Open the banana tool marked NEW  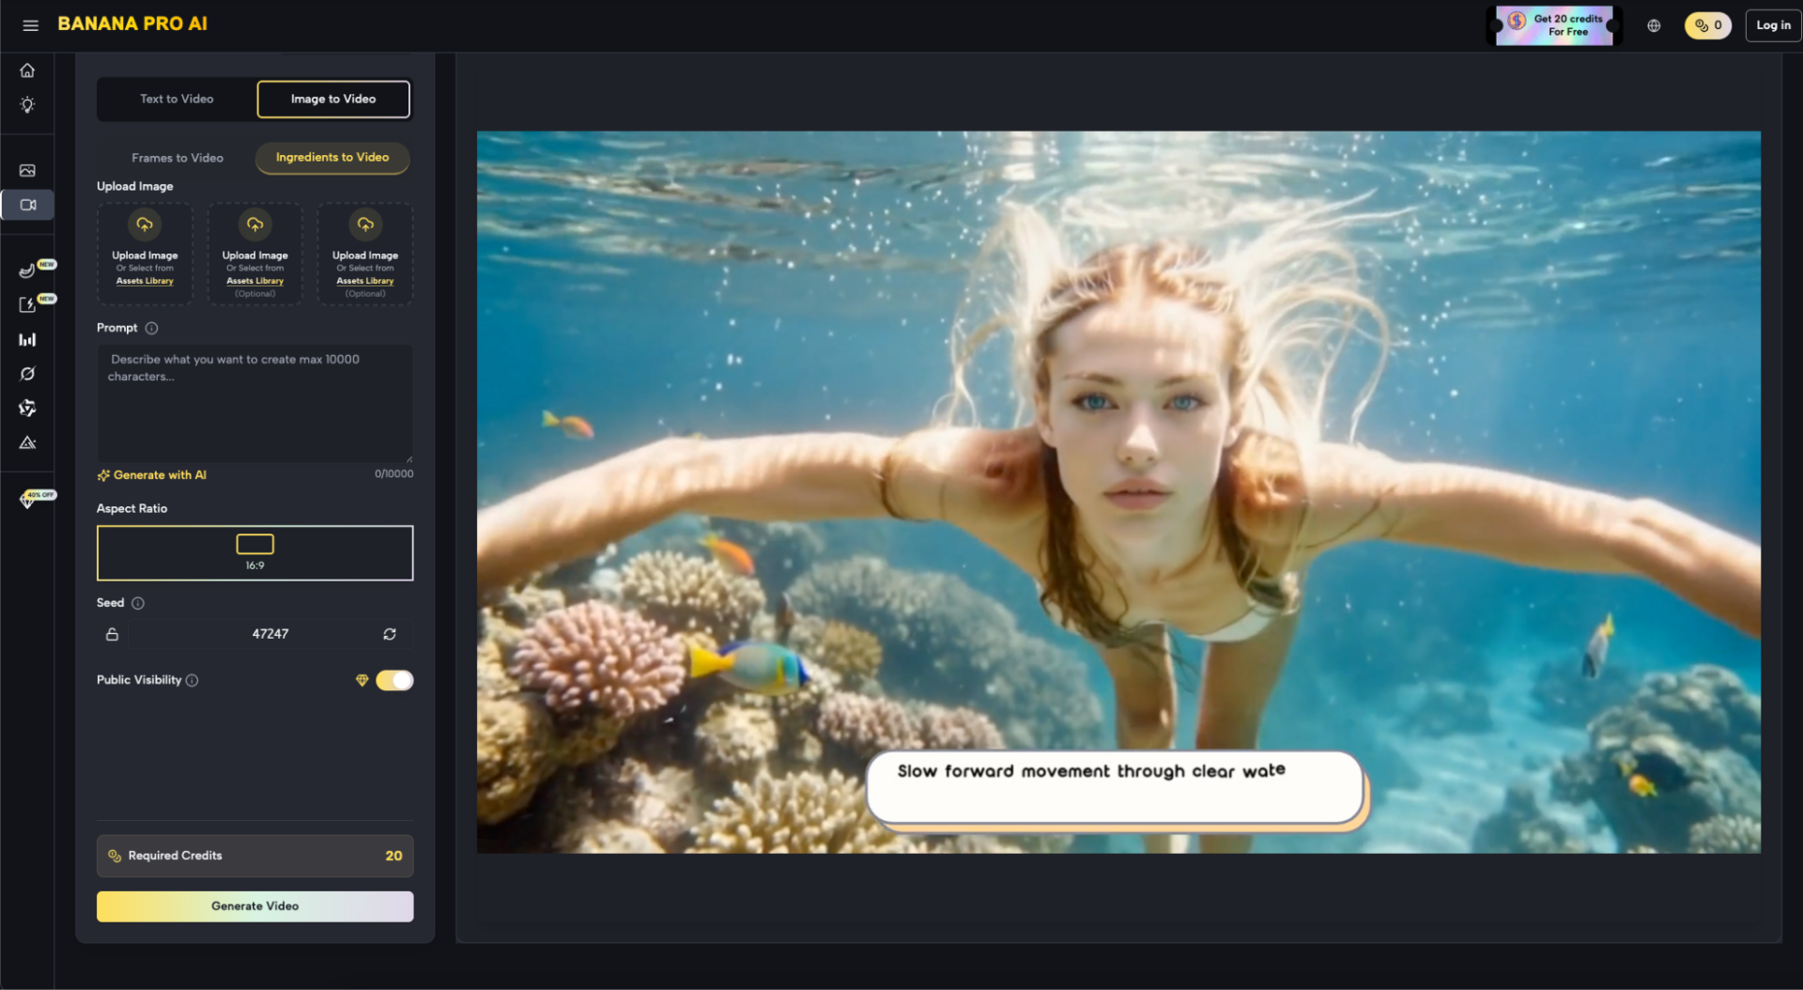(x=27, y=271)
